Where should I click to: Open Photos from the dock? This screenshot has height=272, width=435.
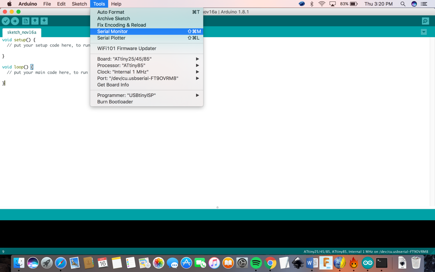(158, 263)
